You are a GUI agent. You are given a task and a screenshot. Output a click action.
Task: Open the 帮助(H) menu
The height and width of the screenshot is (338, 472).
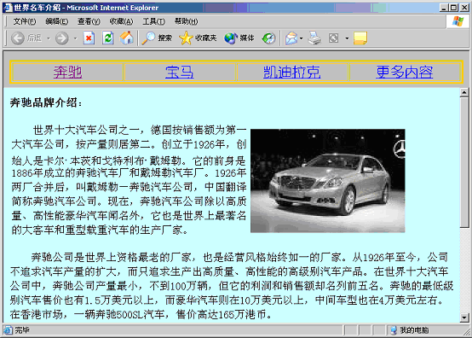point(186,21)
